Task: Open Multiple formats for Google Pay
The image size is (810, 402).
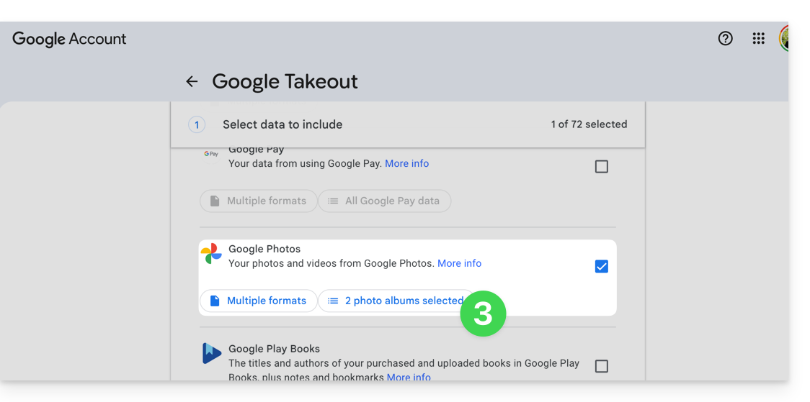Action: pos(257,201)
